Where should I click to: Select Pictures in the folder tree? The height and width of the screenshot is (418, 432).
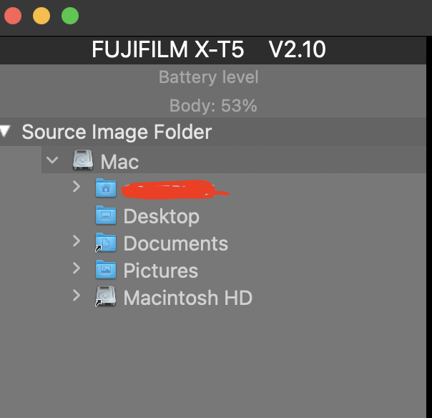pyautogui.click(x=161, y=271)
